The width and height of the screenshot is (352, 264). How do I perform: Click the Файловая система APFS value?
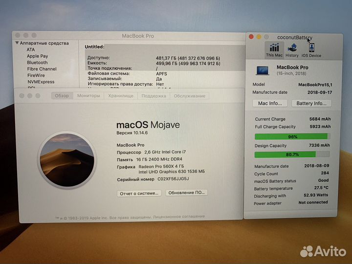point(162,74)
